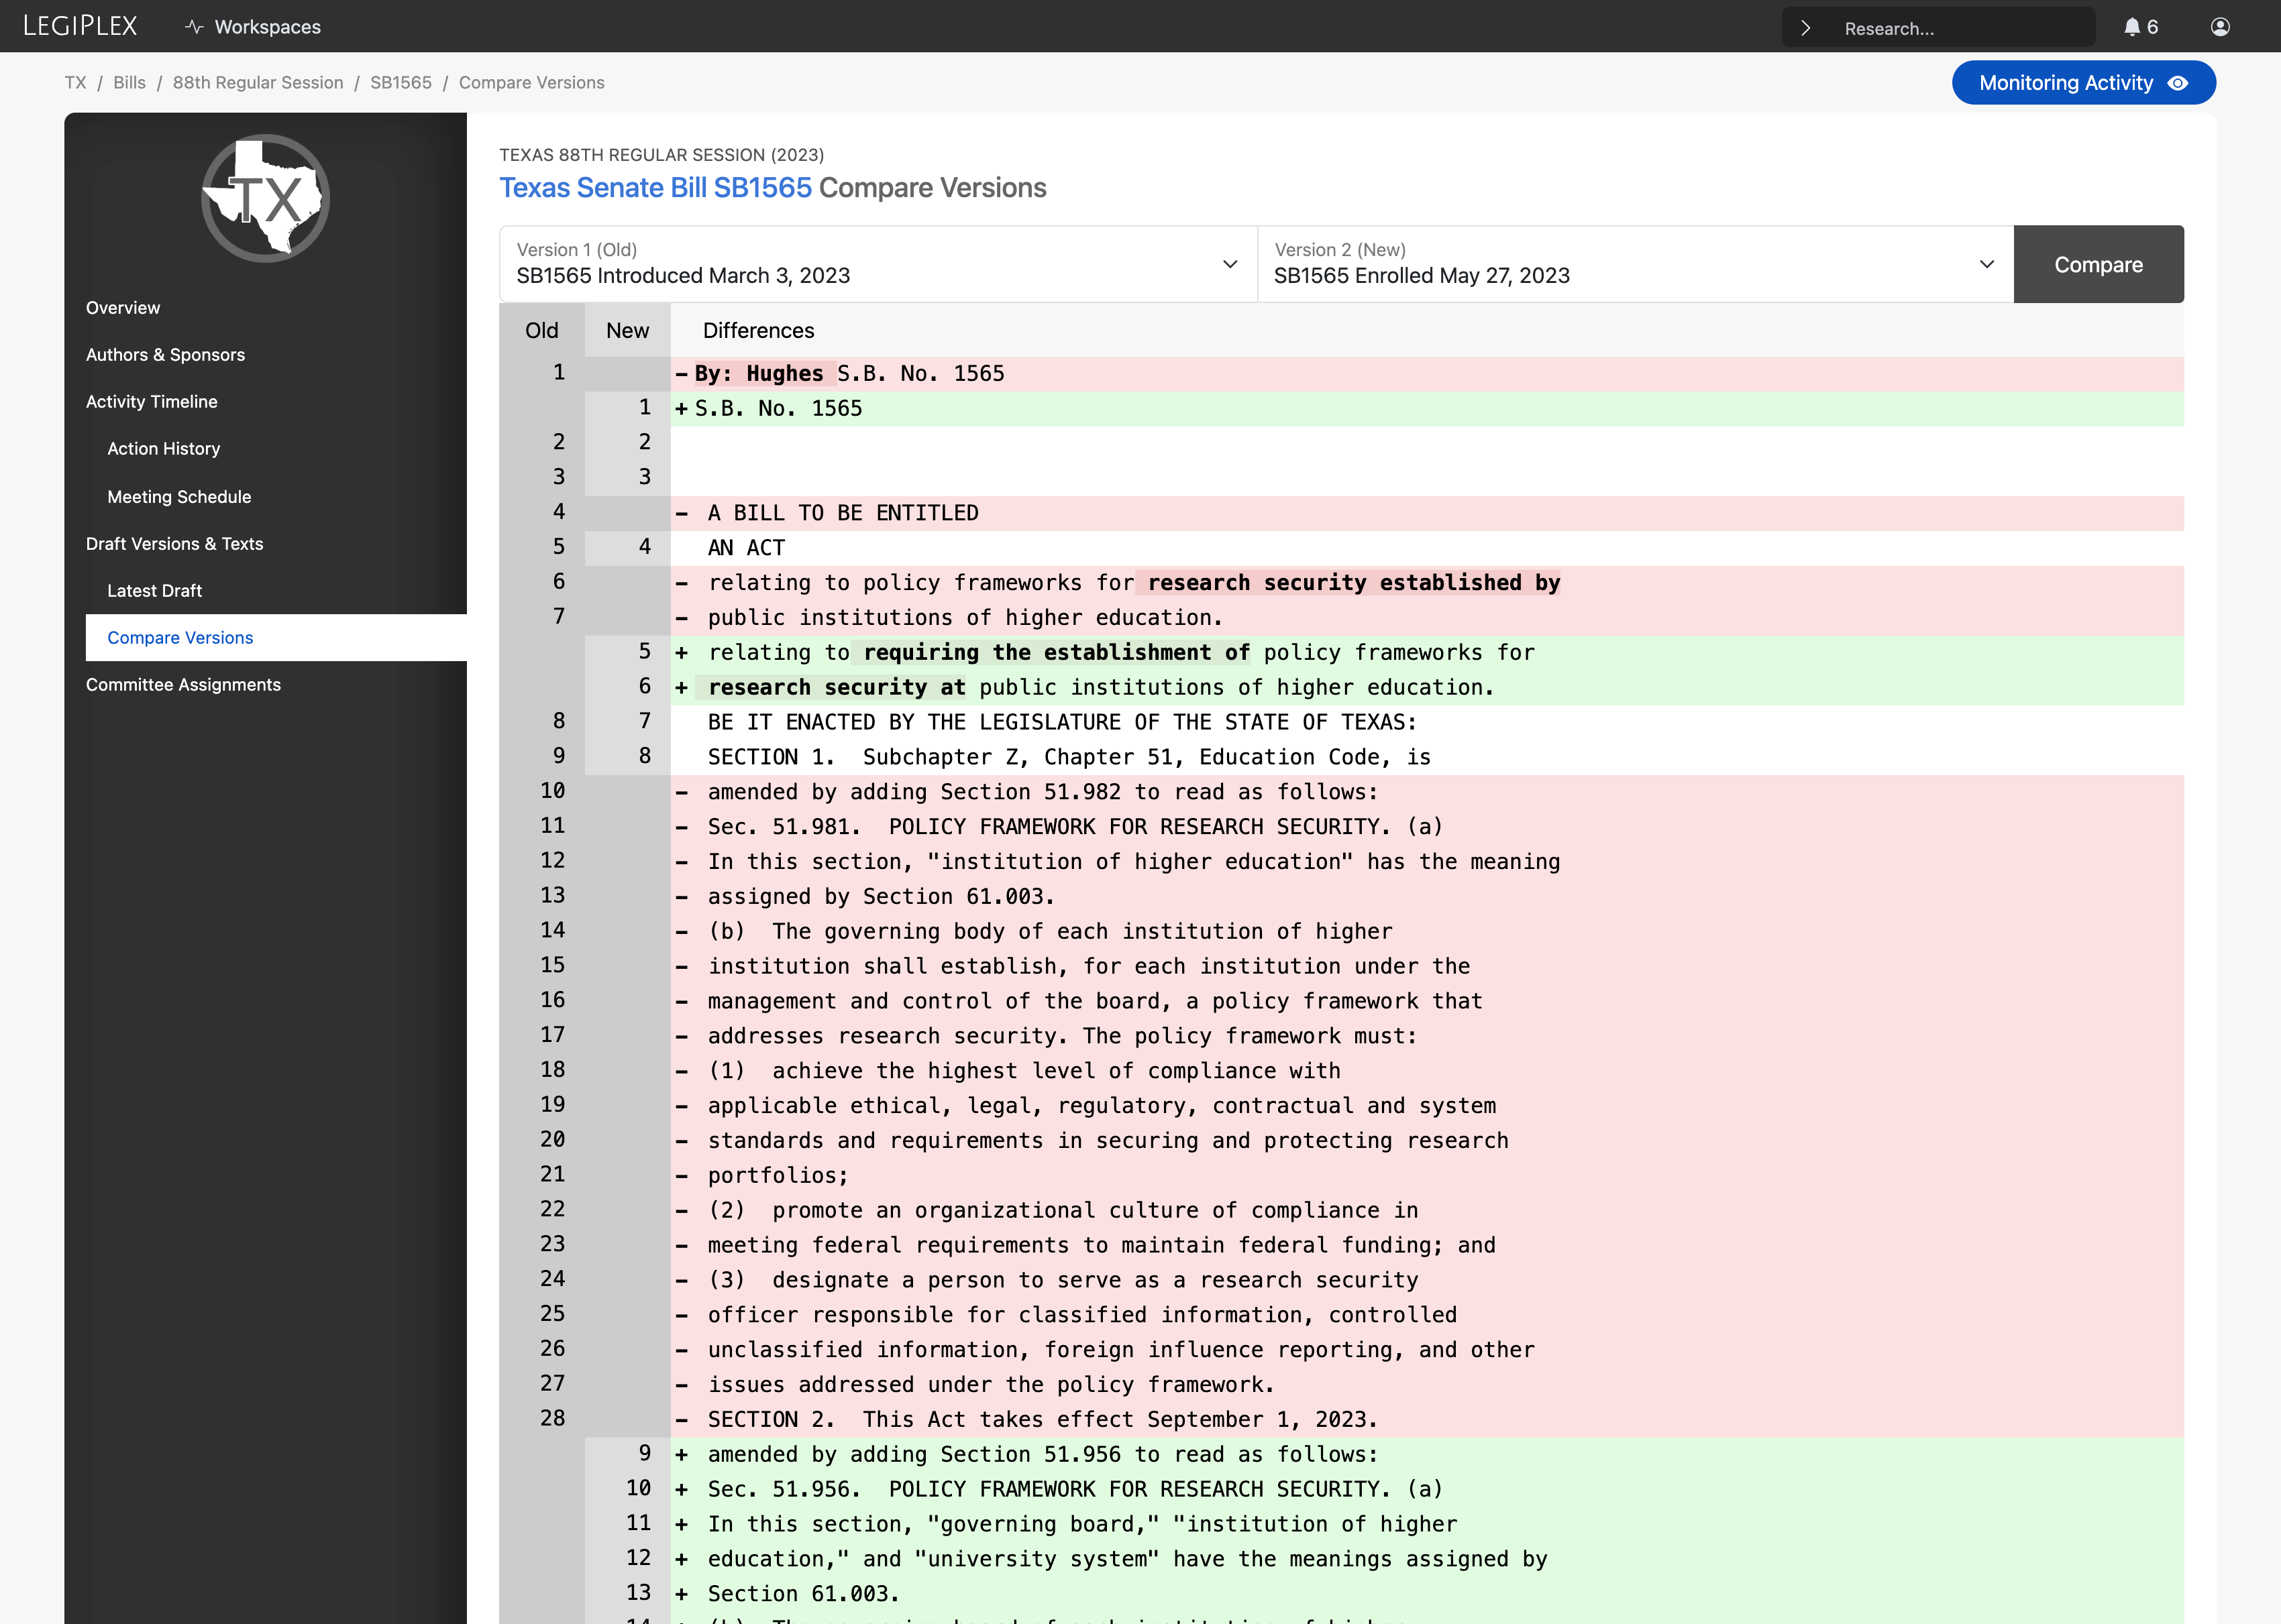Click the eye icon in Monitoring Activity

coord(2178,83)
